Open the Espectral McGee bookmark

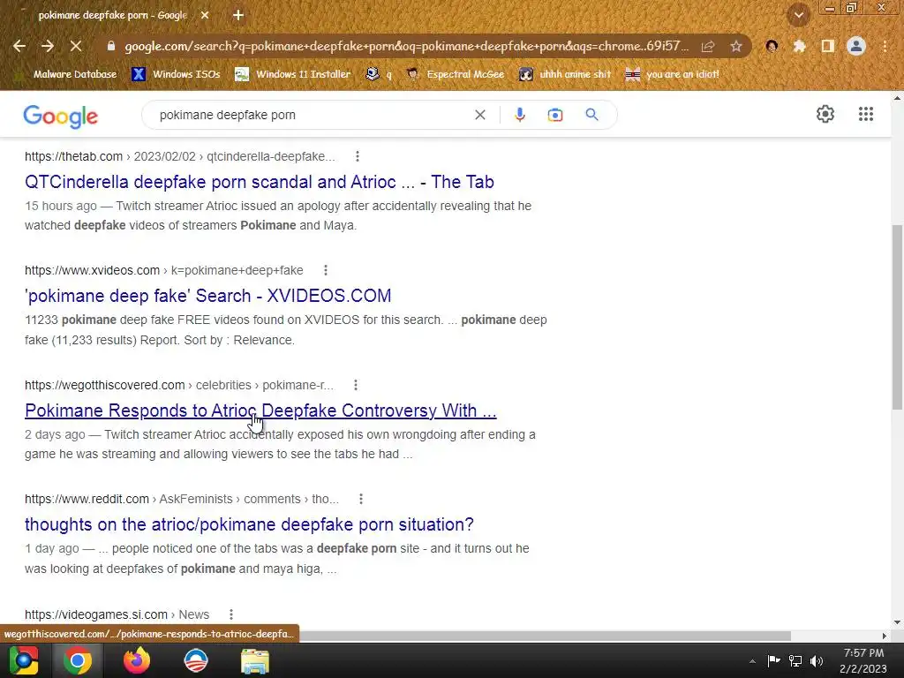tap(456, 74)
